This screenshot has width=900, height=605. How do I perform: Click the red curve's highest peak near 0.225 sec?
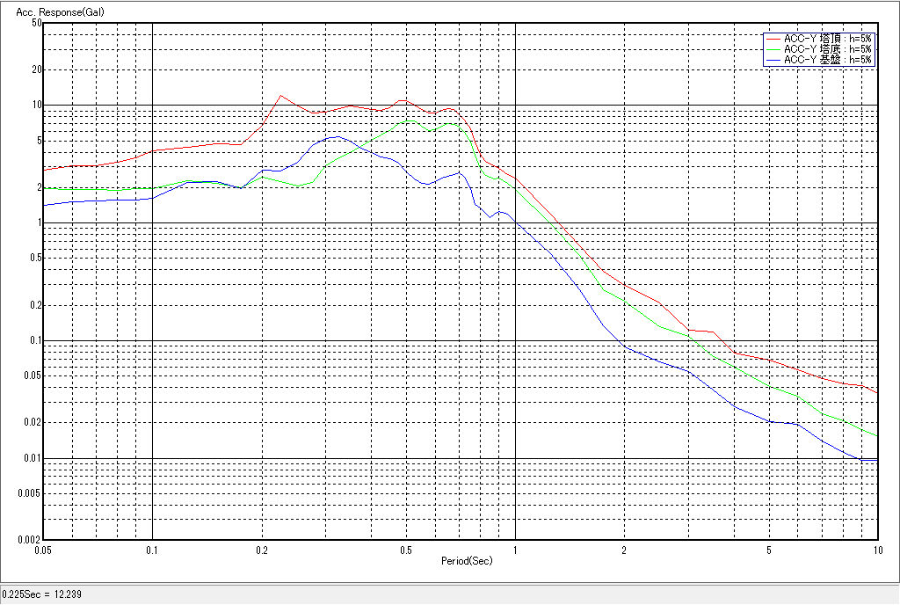coord(279,96)
